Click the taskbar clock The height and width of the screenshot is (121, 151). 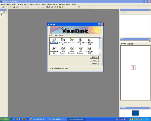click(146, 119)
